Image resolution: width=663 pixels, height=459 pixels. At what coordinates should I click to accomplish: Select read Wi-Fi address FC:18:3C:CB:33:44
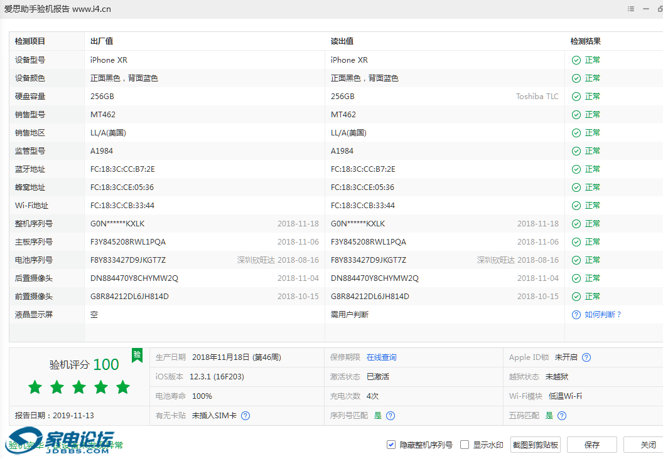click(x=363, y=206)
